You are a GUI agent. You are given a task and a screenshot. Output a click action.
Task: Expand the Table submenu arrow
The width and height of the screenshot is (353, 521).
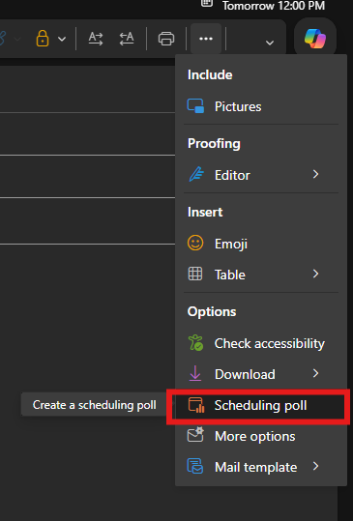(316, 274)
